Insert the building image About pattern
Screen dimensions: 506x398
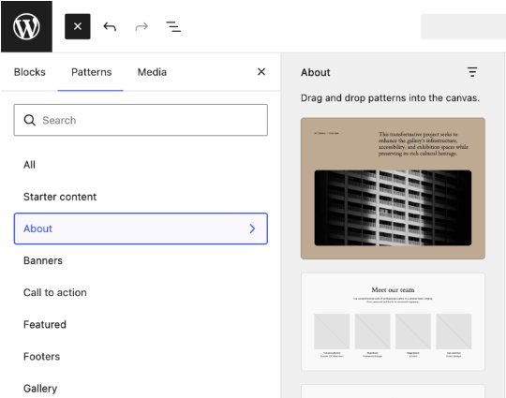tap(393, 188)
